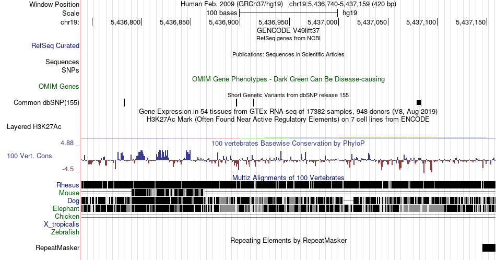Click the GTEx Gene Expression title text
496x260 pixels.
288,111
